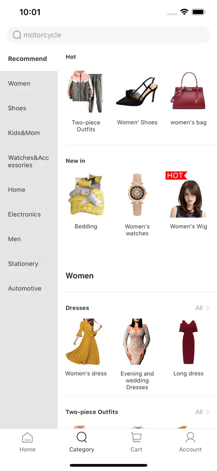Open the Account profile icon
Screen dimensions: 217x471
coord(190,437)
